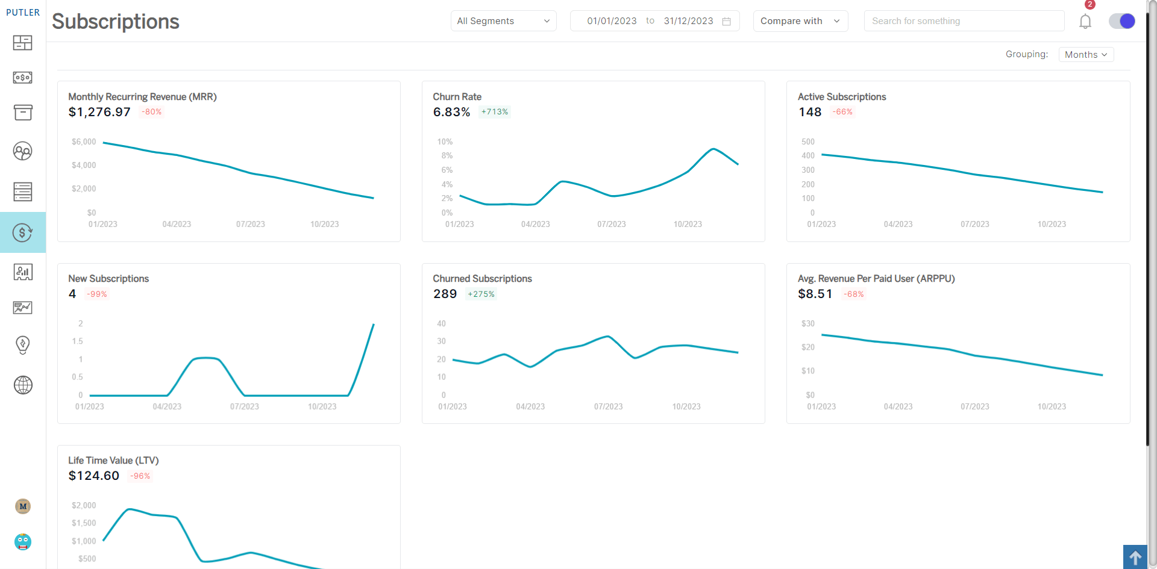Click the $8.51 ARPPU value
This screenshot has width=1157, height=569.
point(815,294)
